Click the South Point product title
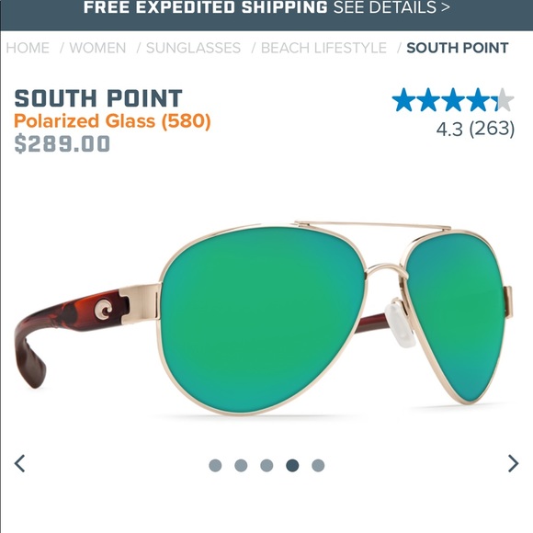Screen dimensions: 533x533 click(x=98, y=98)
